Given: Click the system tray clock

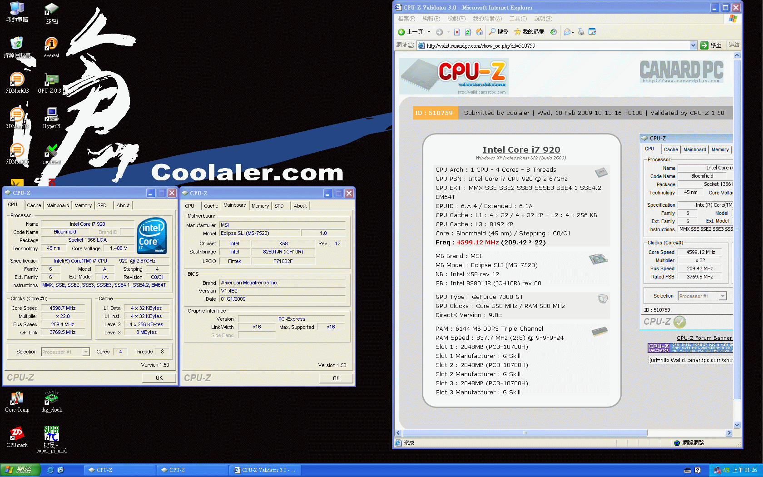Looking at the screenshot, I should click(745, 470).
